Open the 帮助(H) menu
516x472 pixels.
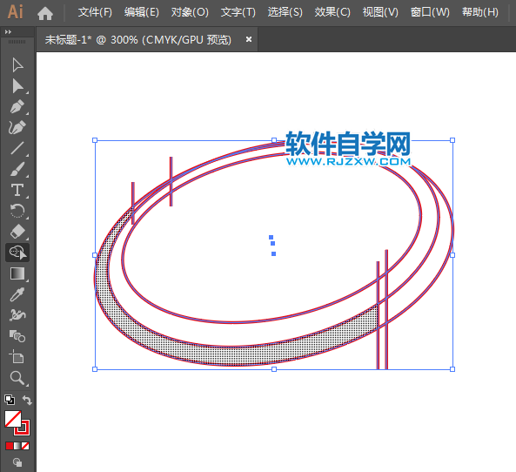[479, 12]
